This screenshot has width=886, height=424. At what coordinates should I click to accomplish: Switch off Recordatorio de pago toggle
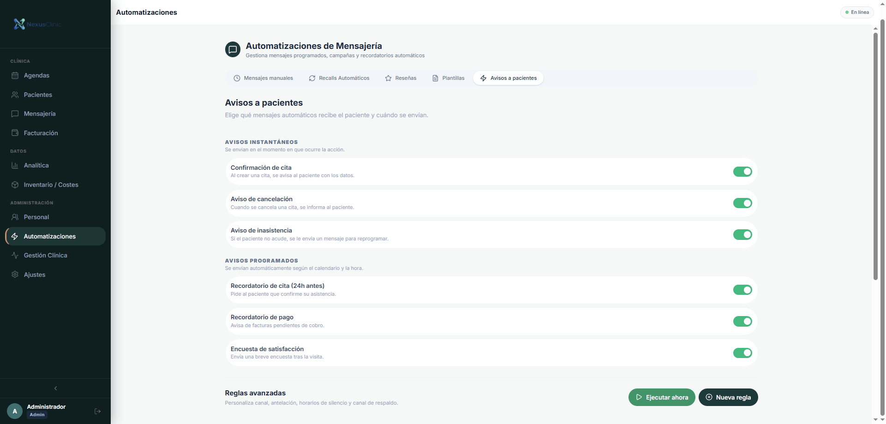(742, 321)
